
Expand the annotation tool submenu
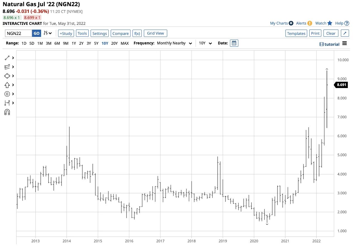coord(13,94)
